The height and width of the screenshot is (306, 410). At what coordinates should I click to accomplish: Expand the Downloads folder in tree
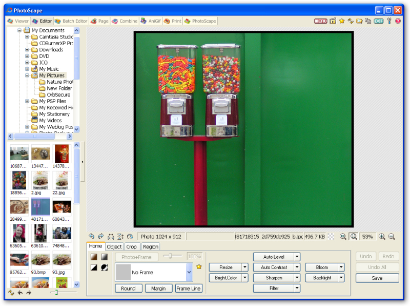[x=27, y=50]
